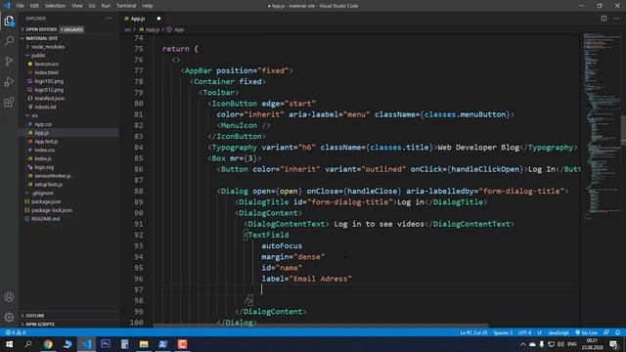
Task: Open the red recorder app in taskbar
Action: pyautogui.click(x=182, y=344)
